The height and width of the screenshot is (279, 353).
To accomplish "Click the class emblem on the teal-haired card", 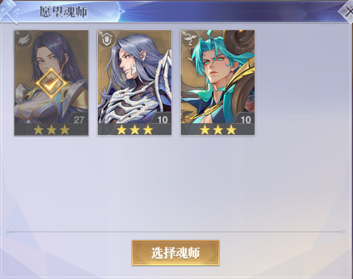I will [190, 40].
